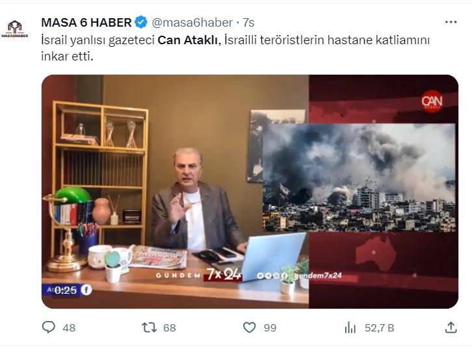Click the 52,7 B views count
Image resolution: width=472 pixels, height=347 pixels.
(379, 328)
